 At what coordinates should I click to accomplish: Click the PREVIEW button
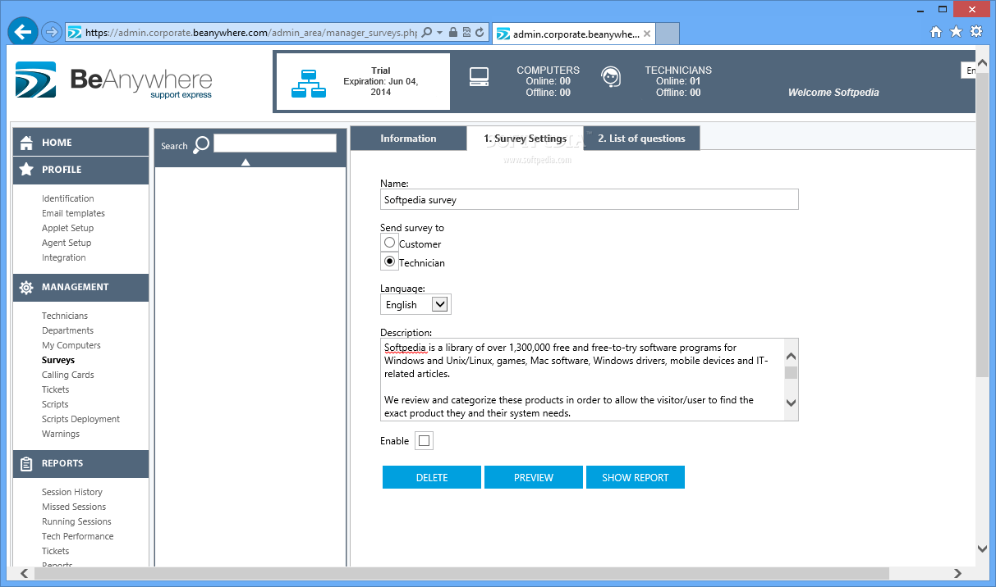[534, 477]
